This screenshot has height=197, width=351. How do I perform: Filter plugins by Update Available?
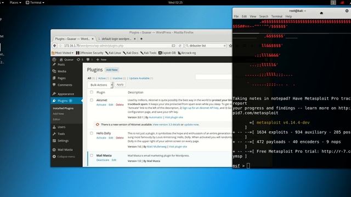pos(139,78)
